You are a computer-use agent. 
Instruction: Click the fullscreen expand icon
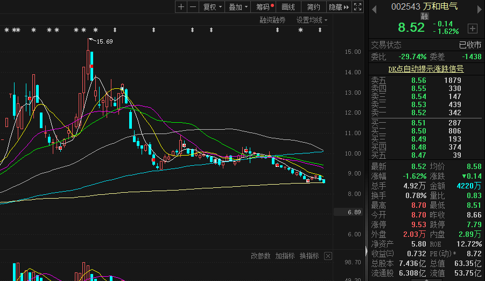[x=357, y=7]
